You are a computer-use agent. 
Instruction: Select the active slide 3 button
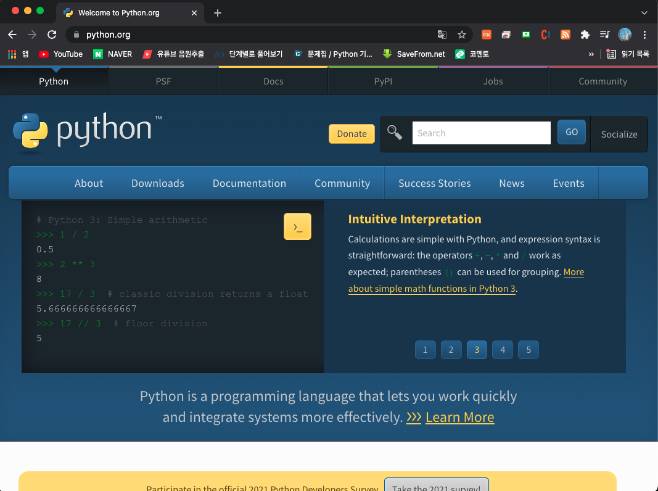click(x=477, y=350)
